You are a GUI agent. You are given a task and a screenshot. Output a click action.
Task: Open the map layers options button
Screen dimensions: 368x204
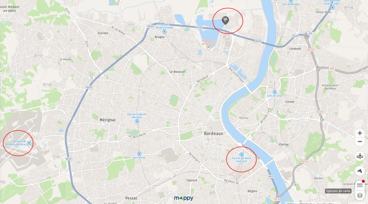[360, 195]
